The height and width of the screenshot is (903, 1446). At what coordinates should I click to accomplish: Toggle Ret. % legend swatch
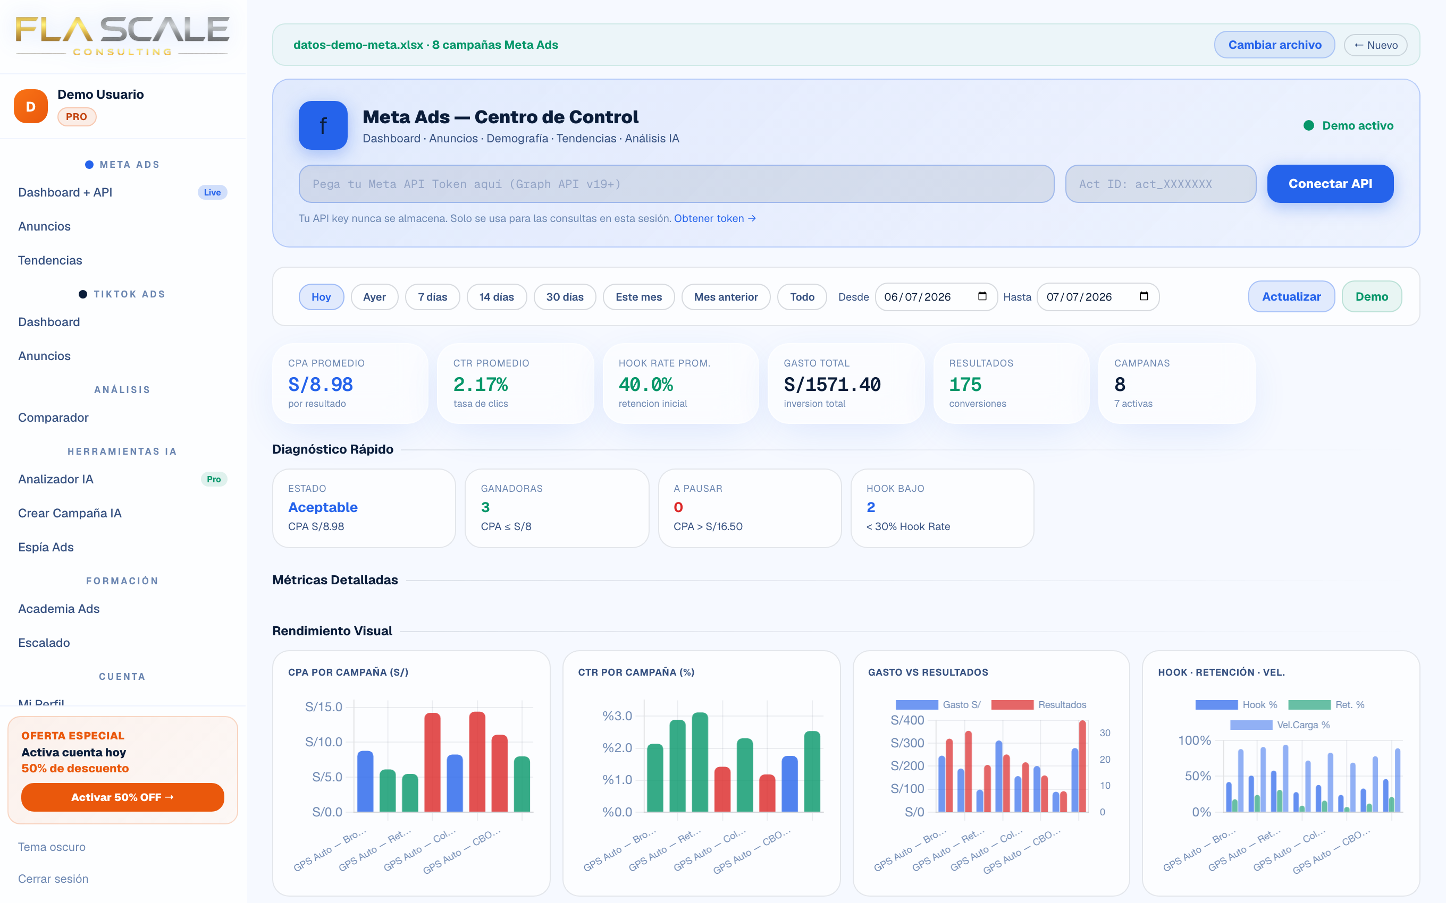1309,705
